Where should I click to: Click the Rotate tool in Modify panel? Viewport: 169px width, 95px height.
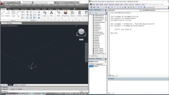31,12
